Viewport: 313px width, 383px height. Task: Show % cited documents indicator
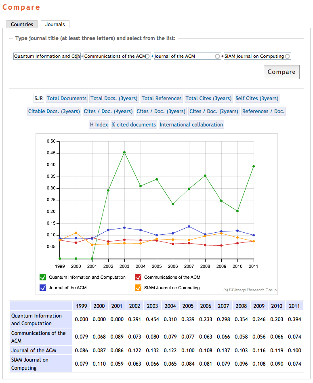134,124
